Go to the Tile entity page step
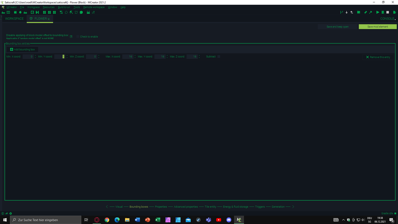Viewport: 398px width, 224px height. pyautogui.click(x=211, y=207)
